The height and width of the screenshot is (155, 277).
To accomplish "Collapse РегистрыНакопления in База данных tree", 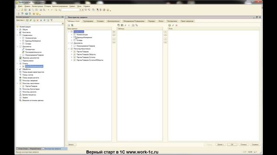I will coord(69,49).
